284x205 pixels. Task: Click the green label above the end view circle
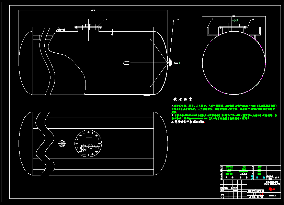click(235, 21)
